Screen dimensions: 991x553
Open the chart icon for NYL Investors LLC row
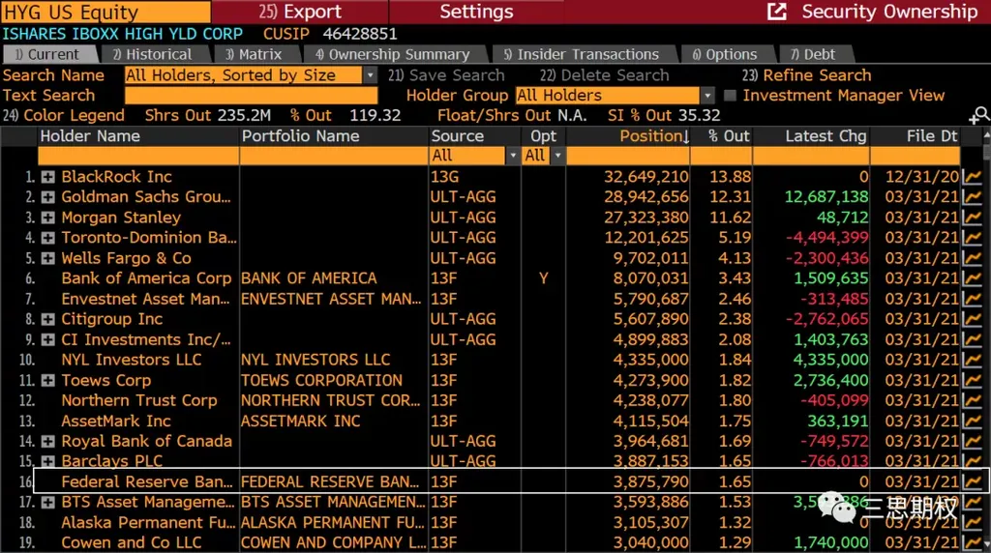[x=972, y=360]
